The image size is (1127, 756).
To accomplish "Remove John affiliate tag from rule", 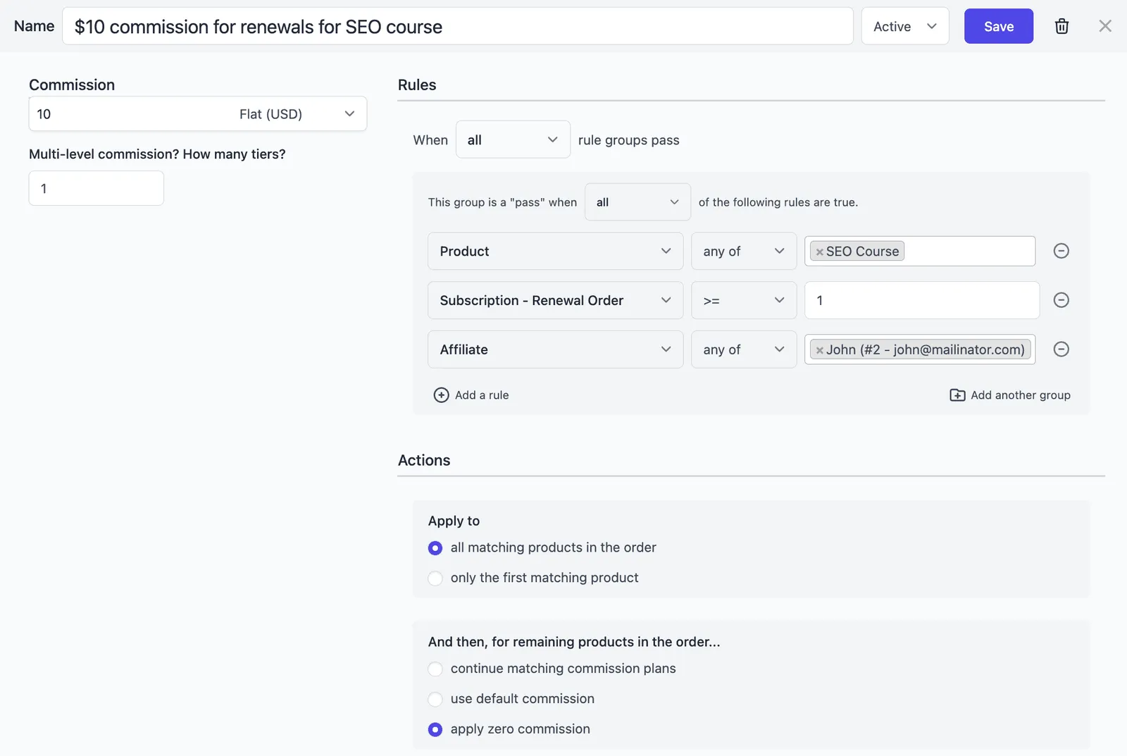I will point(819,350).
